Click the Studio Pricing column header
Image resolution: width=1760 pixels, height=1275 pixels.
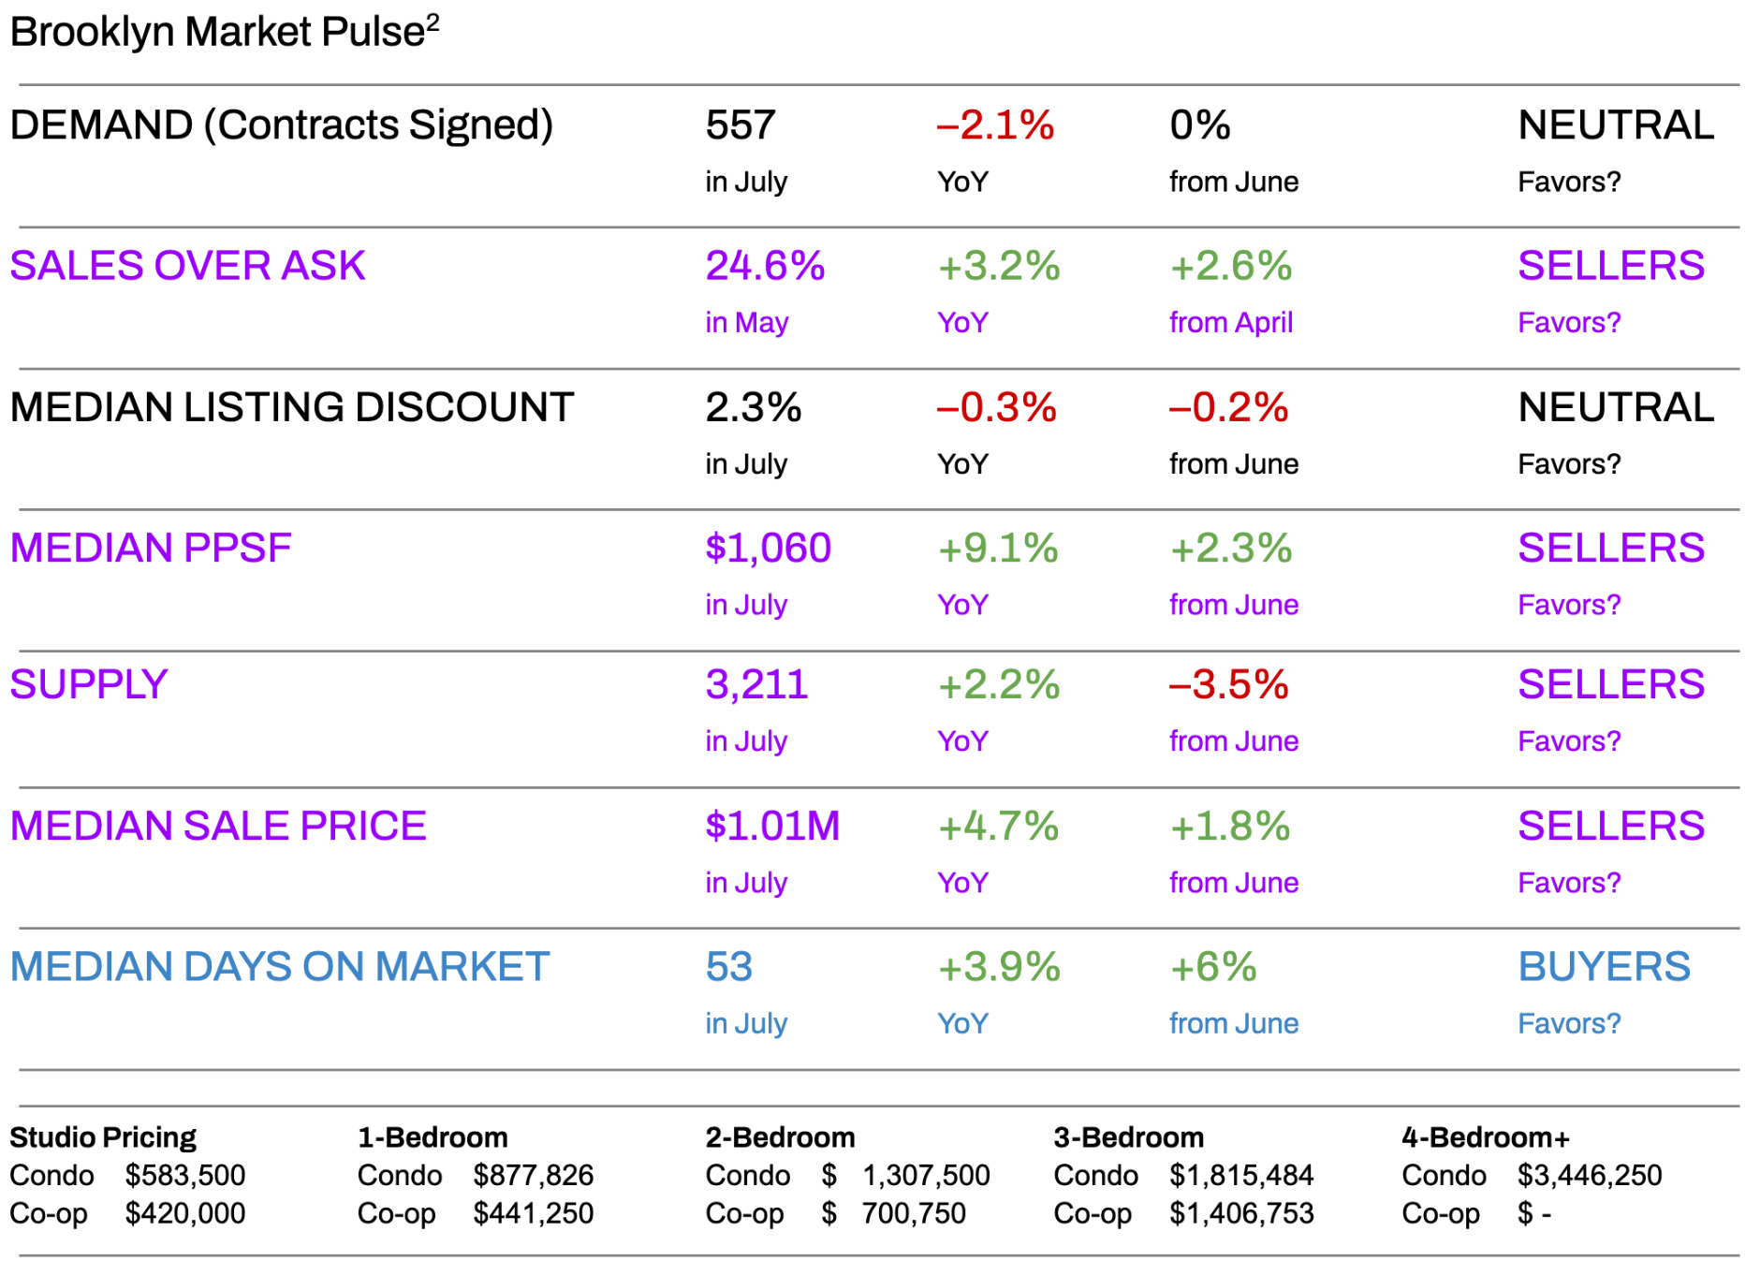(103, 1137)
